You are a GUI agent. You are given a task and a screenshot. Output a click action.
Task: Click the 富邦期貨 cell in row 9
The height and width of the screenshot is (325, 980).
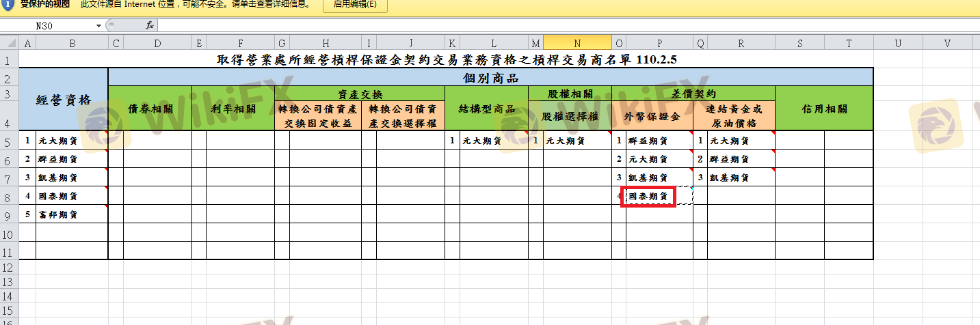tap(71, 214)
